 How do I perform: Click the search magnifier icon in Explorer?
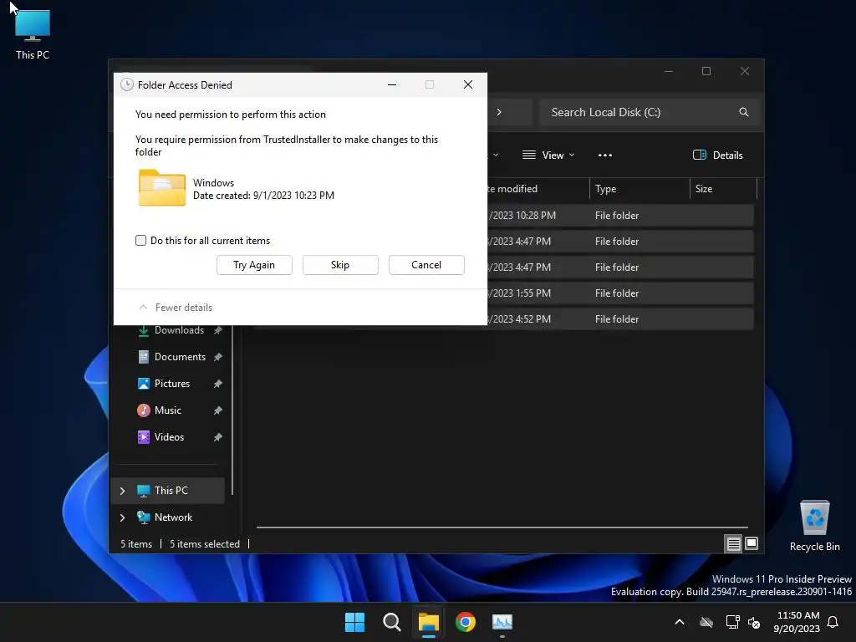(x=743, y=112)
